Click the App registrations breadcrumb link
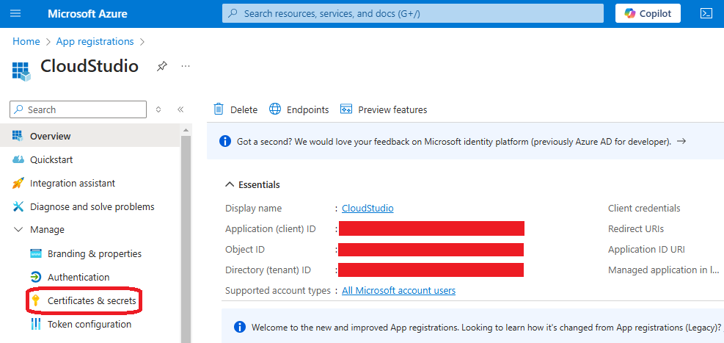Image resolution: width=724 pixels, height=343 pixels. click(95, 41)
